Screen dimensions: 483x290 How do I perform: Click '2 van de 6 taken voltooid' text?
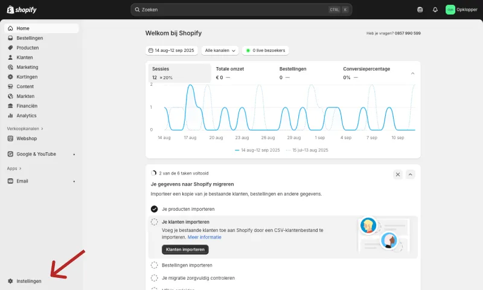pos(184,173)
